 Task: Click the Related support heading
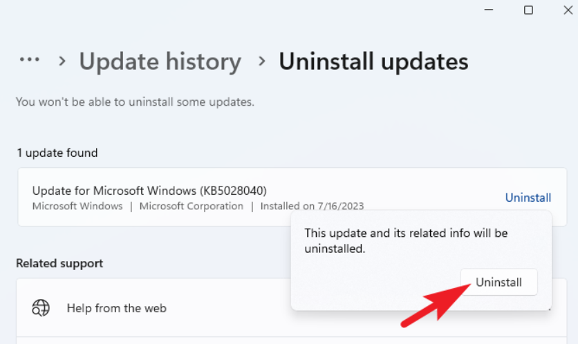pyautogui.click(x=59, y=263)
